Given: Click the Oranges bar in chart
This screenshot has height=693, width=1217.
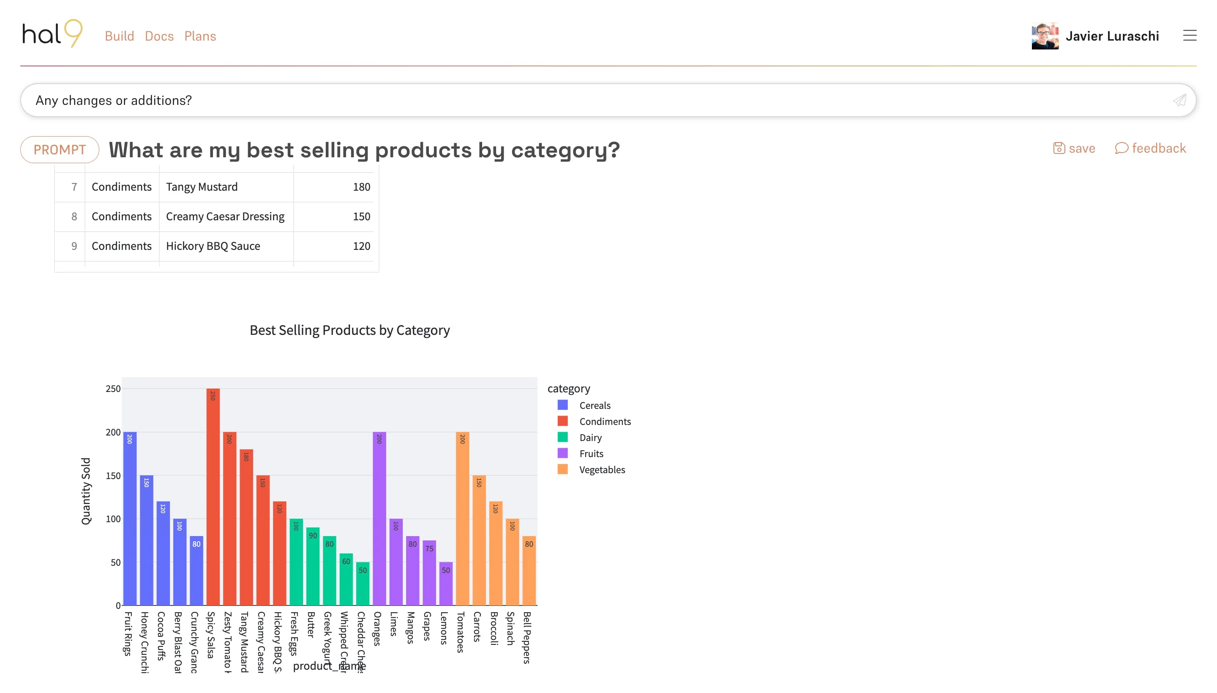Looking at the screenshot, I should point(379,519).
